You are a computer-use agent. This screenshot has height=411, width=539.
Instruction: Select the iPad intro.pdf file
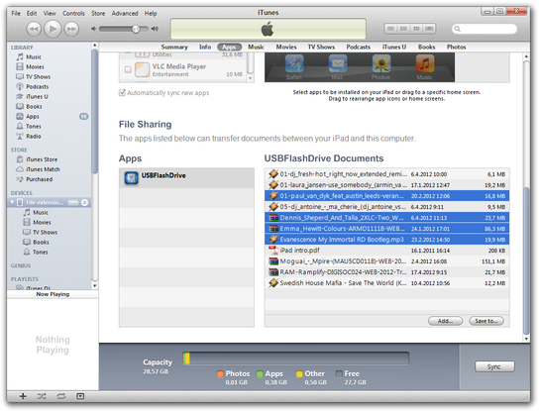click(x=387, y=251)
